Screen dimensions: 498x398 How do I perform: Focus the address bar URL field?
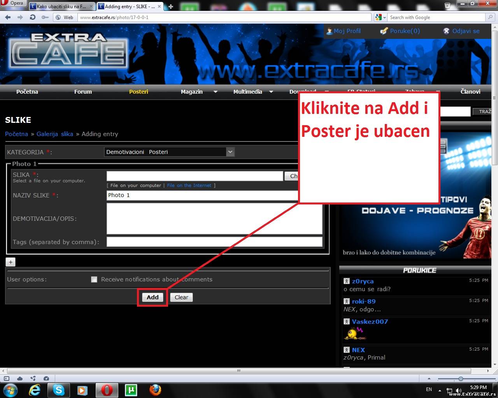(x=224, y=17)
